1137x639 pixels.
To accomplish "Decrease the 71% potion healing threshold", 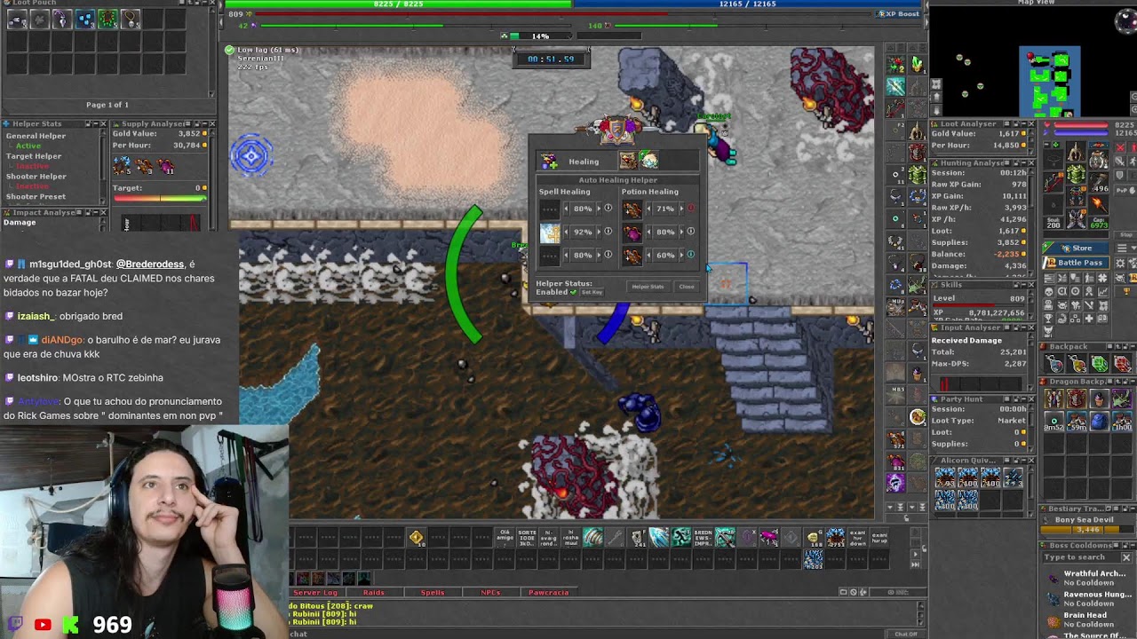I will click(x=648, y=209).
